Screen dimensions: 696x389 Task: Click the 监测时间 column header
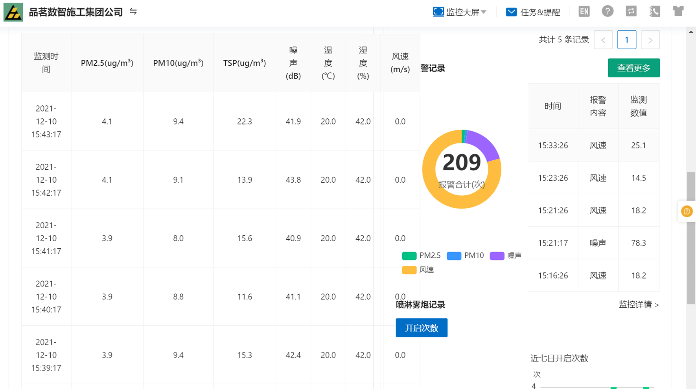pyautogui.click(x=46, y=63)
